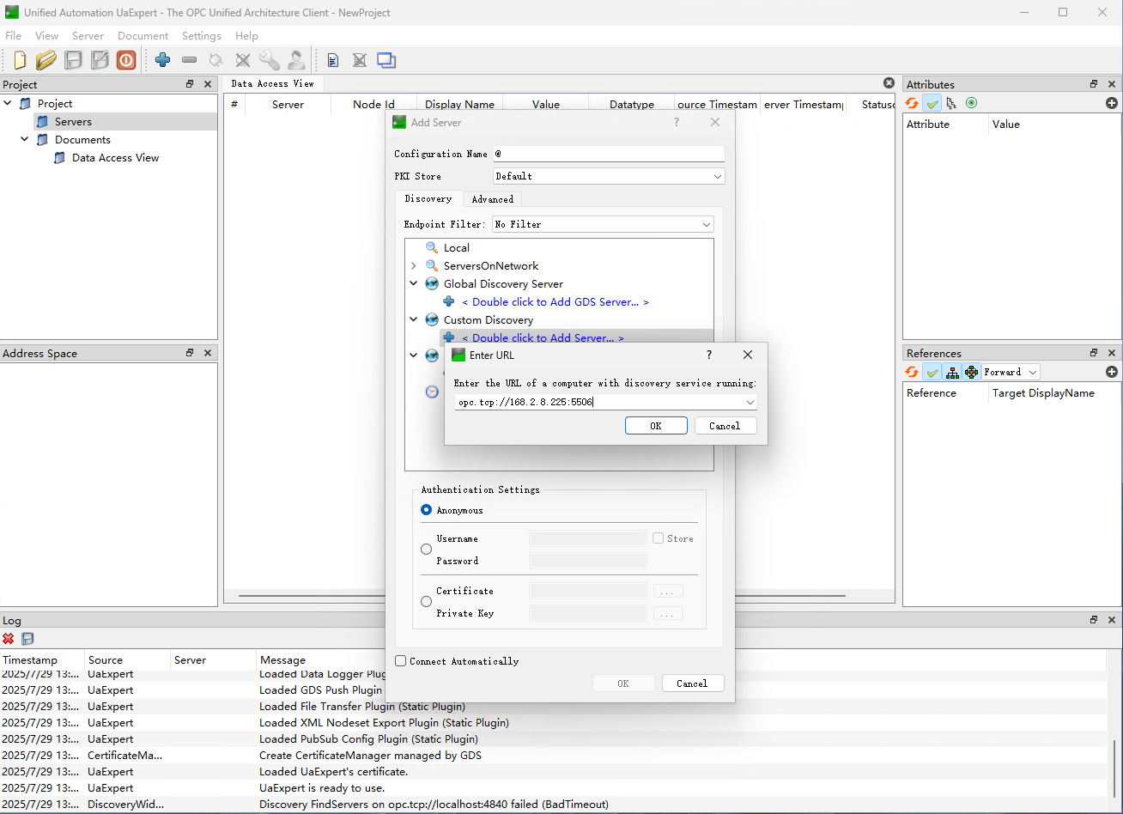1123x814 pixels.
Task: Click the Save Project As icon
Action: pos(100,60)
